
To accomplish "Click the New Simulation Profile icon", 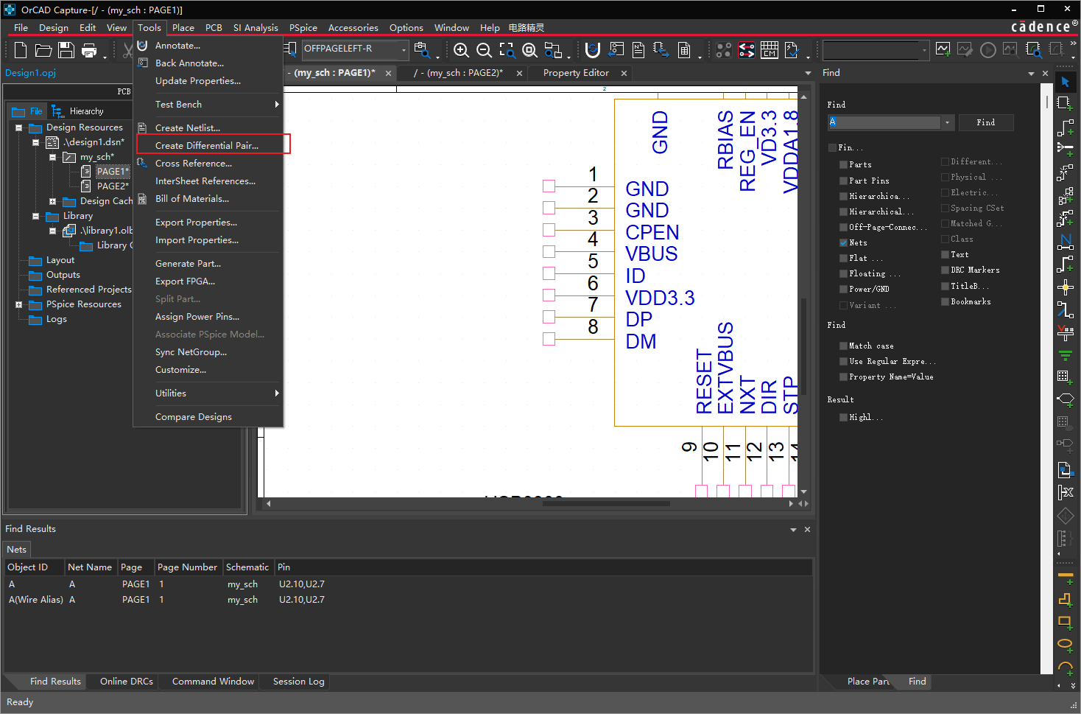I will (943, 49).
